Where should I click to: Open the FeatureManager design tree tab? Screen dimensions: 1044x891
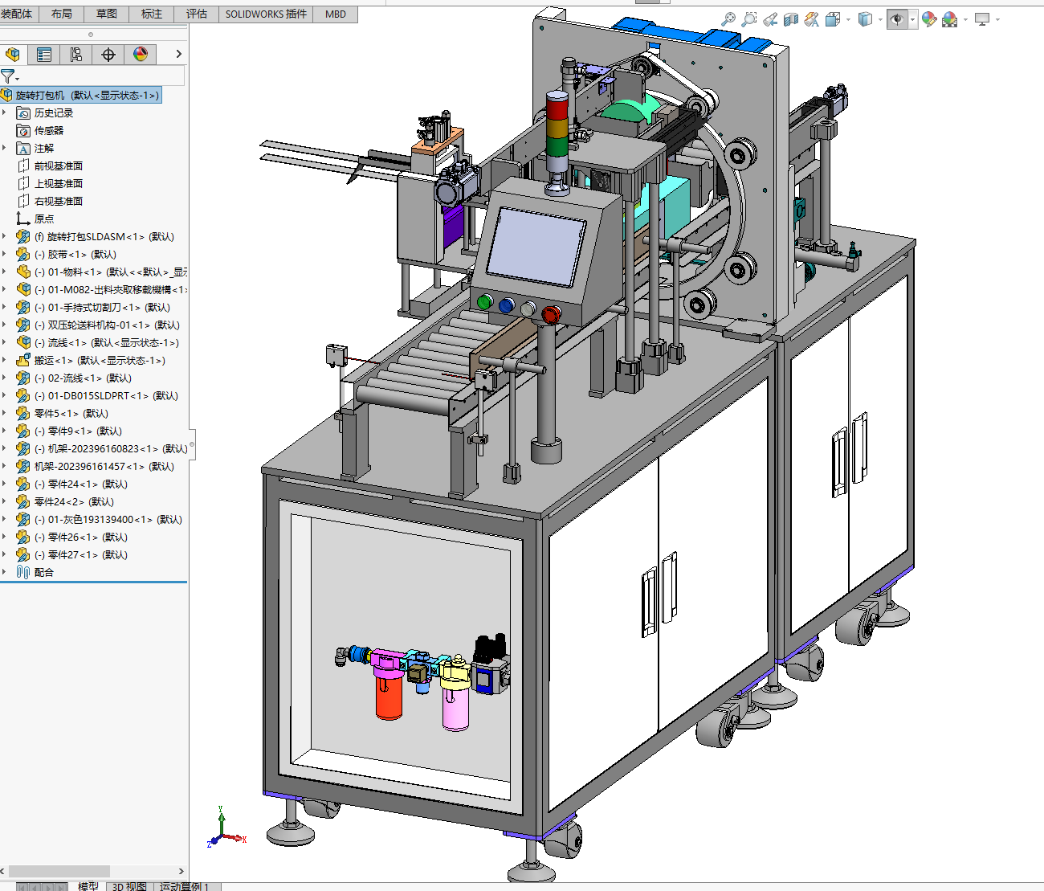12,55
